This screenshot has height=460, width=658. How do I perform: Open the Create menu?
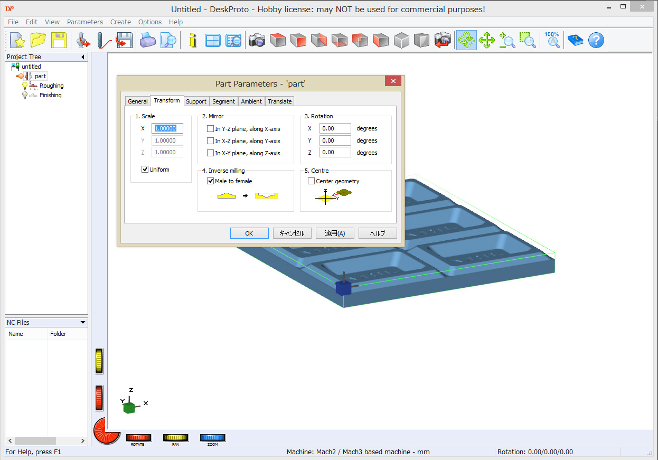(x=120, y=22)
